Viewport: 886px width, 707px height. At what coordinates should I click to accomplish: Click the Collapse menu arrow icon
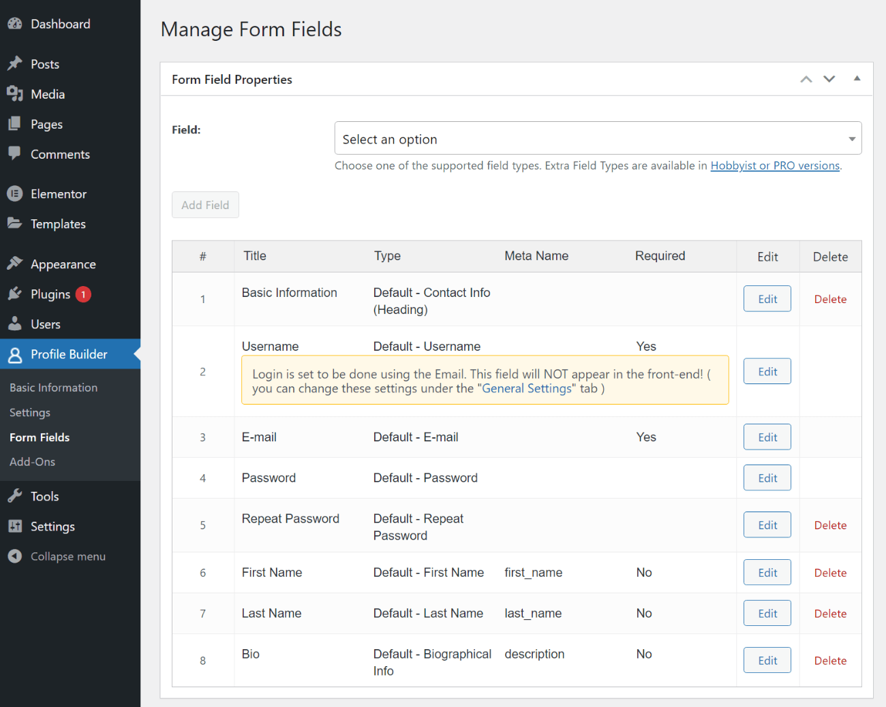pyautogui.click(x=15, y=556)
